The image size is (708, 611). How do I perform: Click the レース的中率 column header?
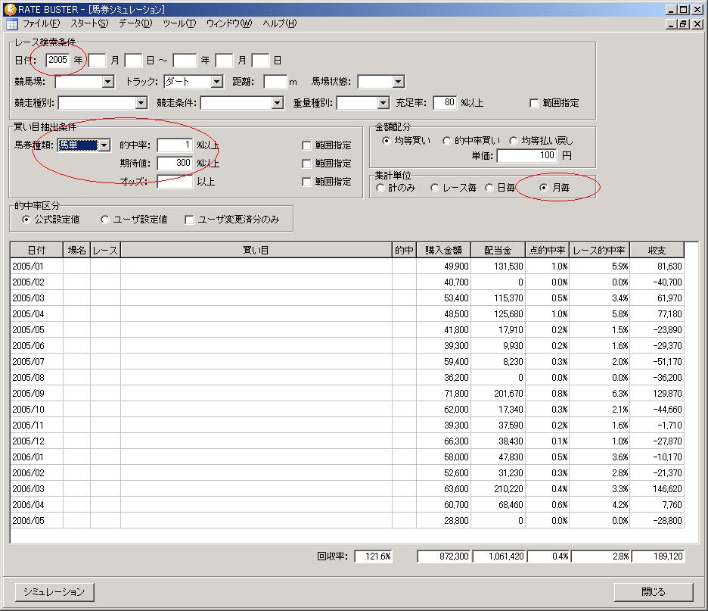[x=599, y=250]
